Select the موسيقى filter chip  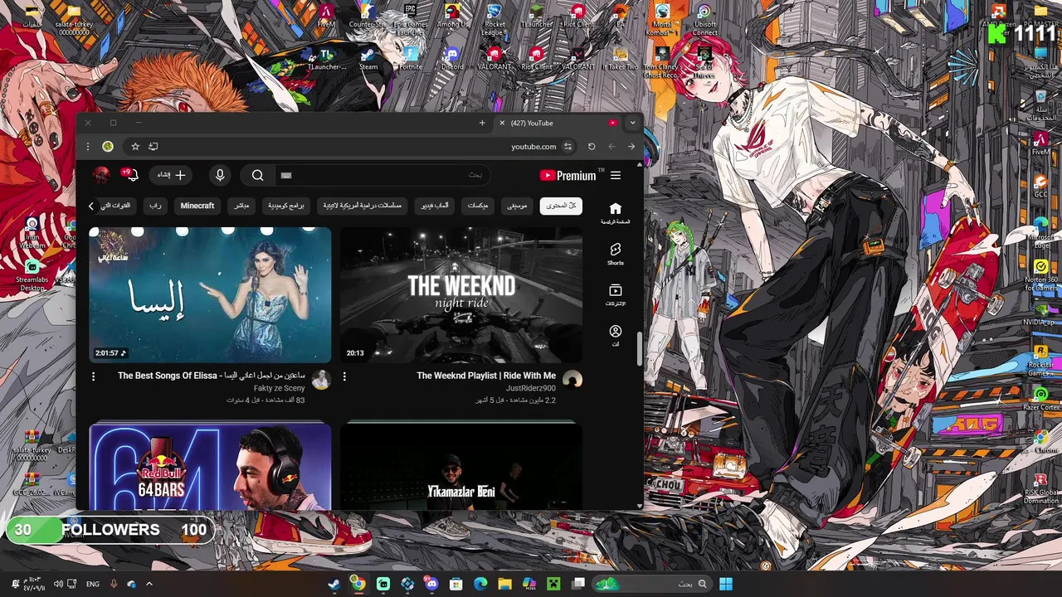[517, 206]
